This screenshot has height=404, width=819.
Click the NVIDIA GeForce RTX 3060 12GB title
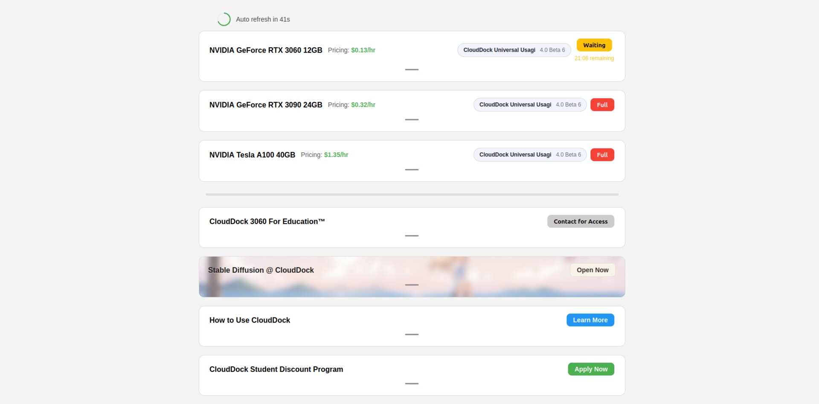click(266, 50)
